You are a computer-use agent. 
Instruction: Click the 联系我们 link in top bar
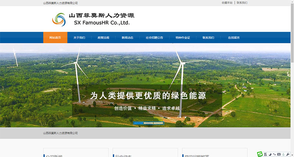[x=242, y=3]
